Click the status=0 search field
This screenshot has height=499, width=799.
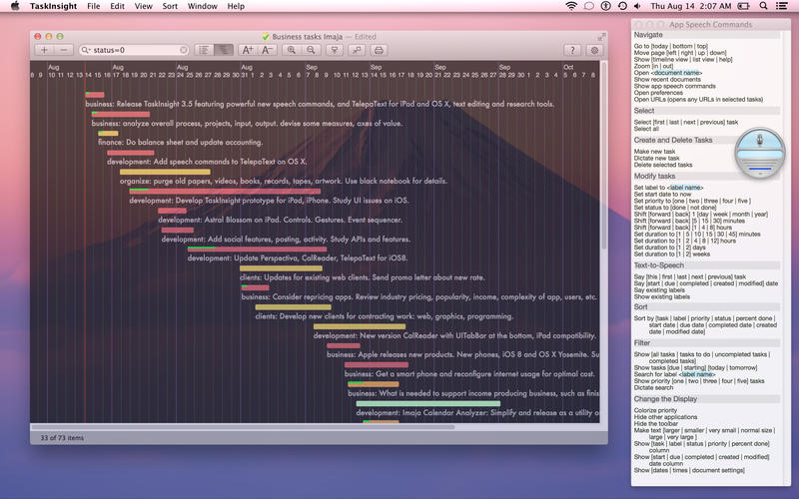(x=135, y=50)
